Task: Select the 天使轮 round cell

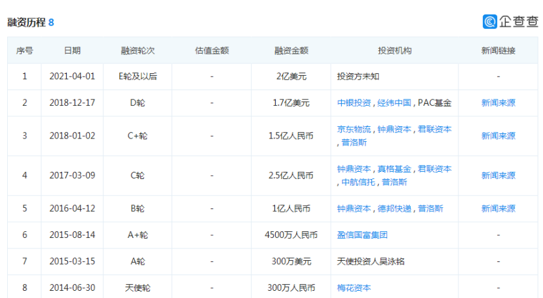Action: click(138, 288)
